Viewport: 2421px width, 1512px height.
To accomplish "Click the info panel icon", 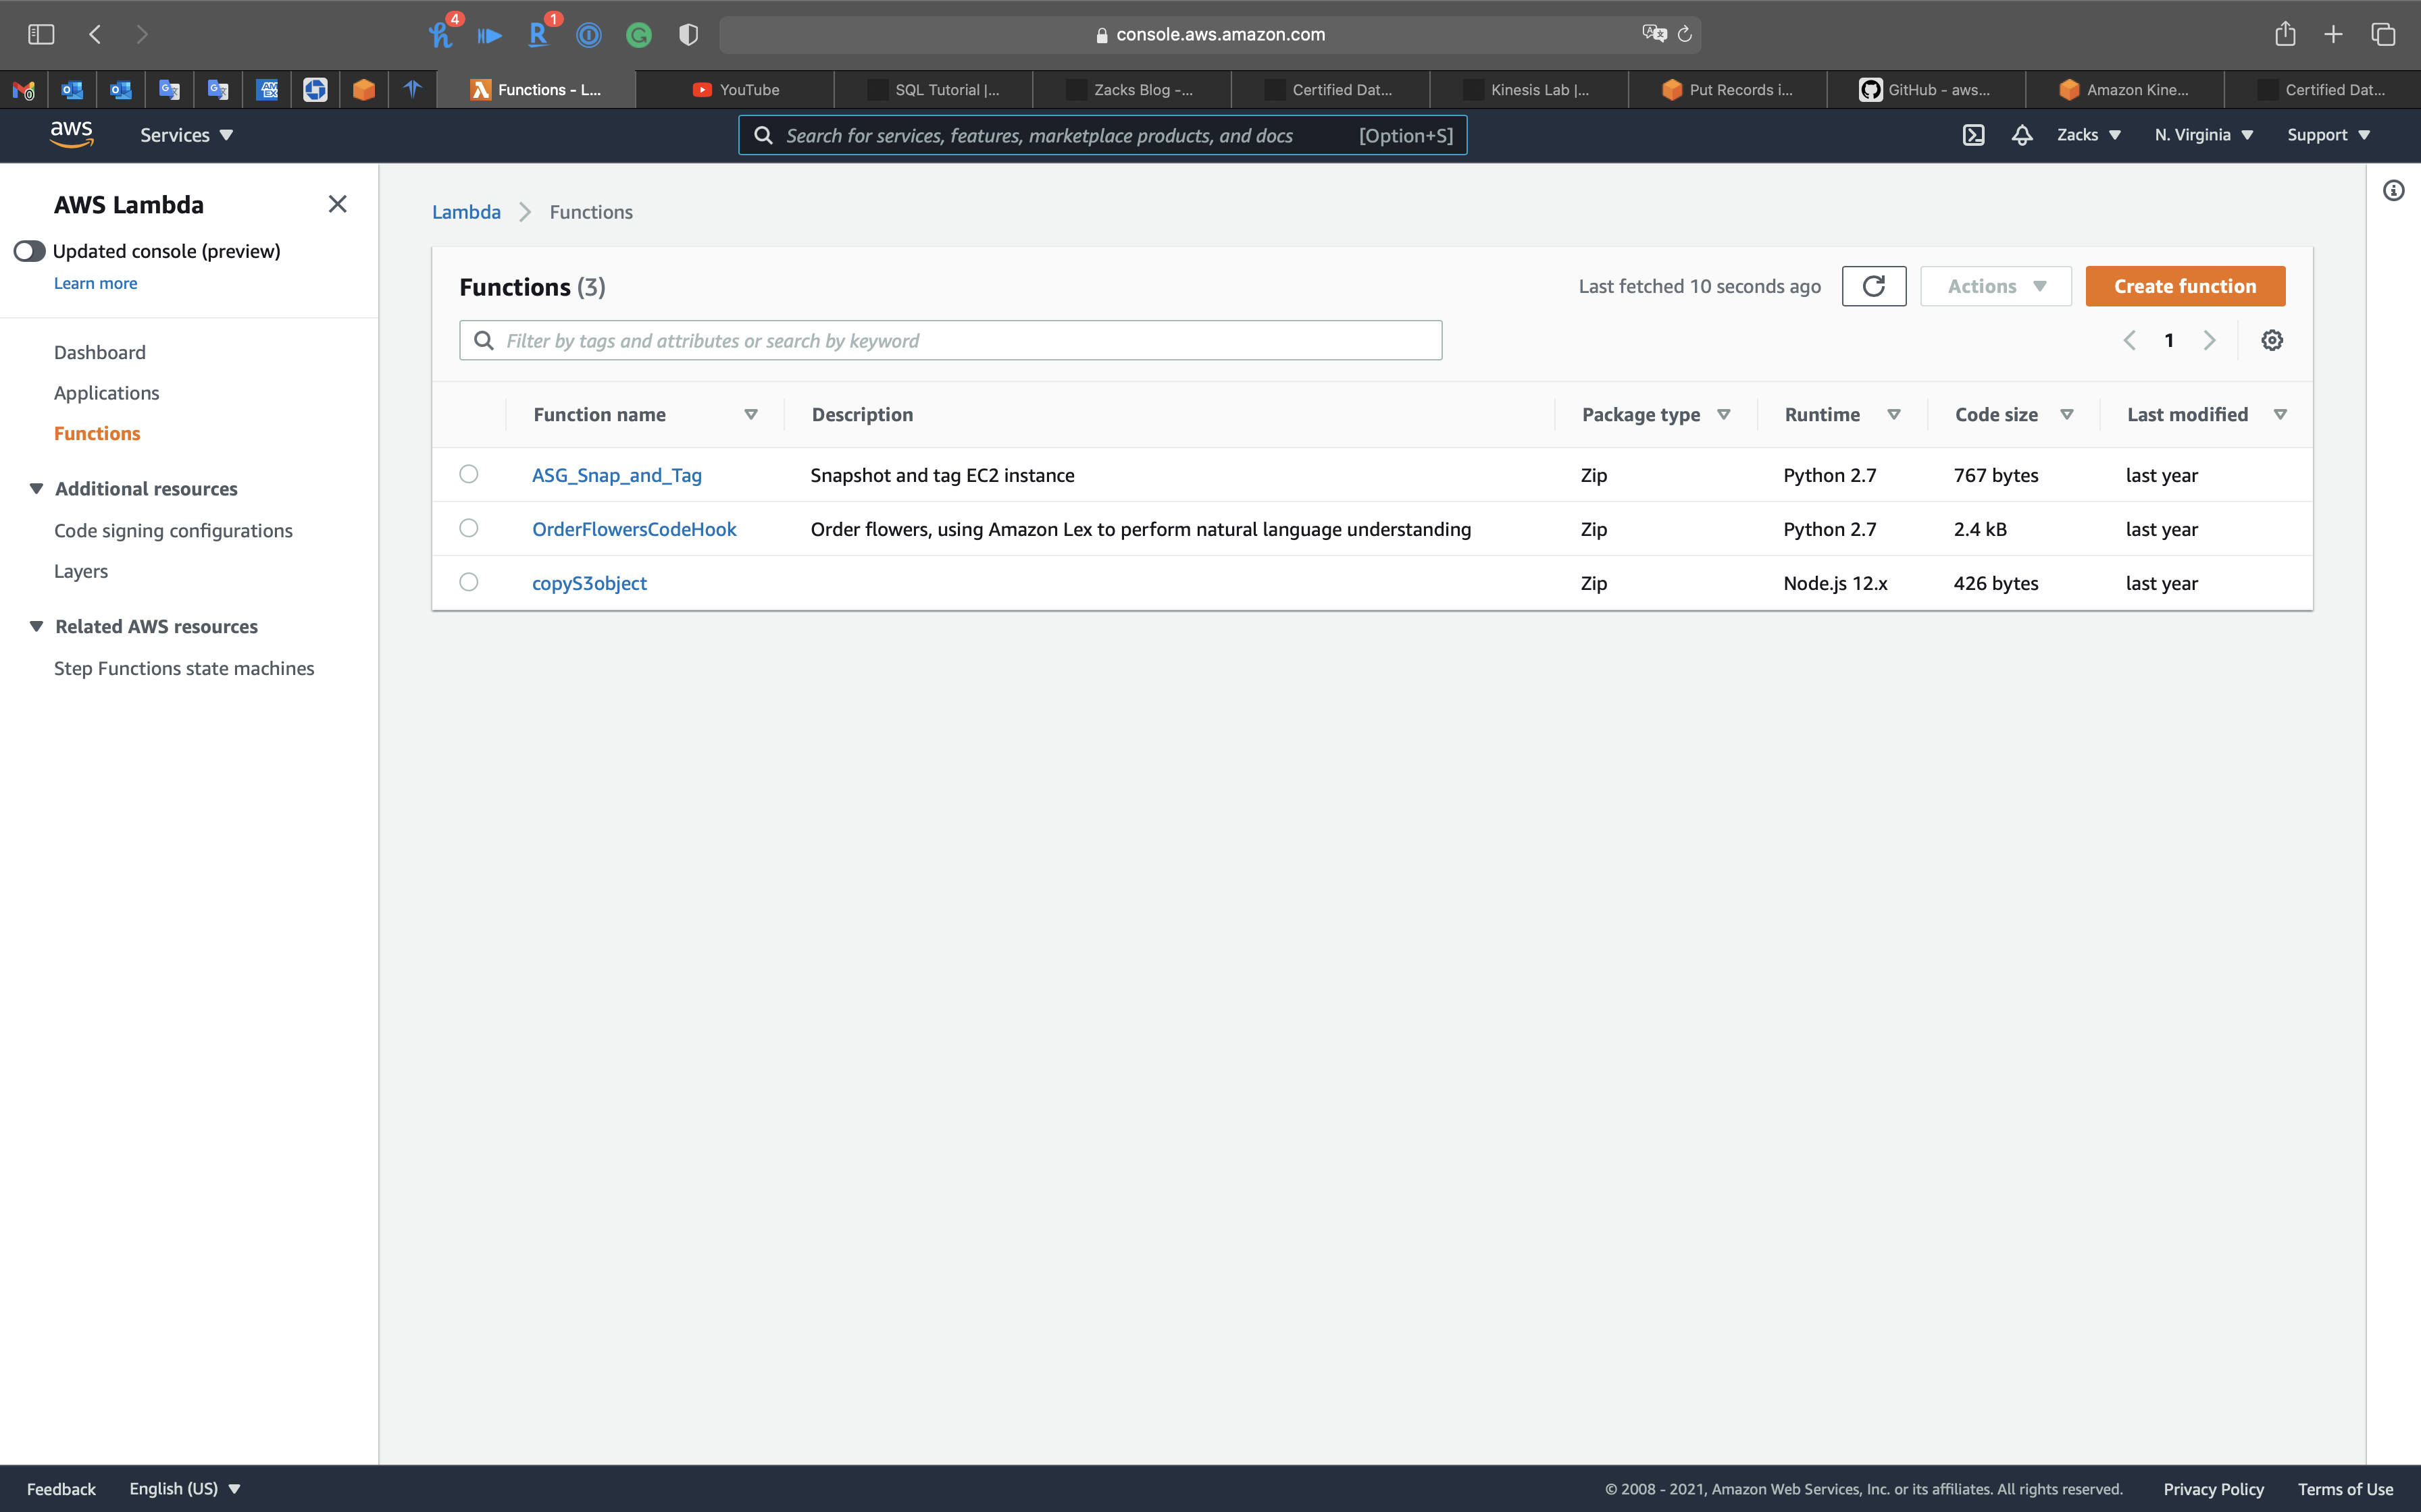I will [2393, 190].
